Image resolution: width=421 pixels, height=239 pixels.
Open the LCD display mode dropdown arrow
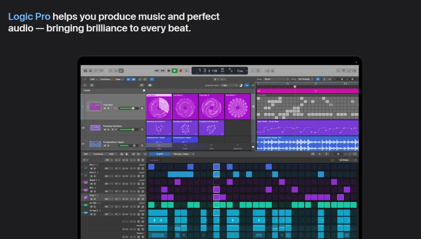247,71
